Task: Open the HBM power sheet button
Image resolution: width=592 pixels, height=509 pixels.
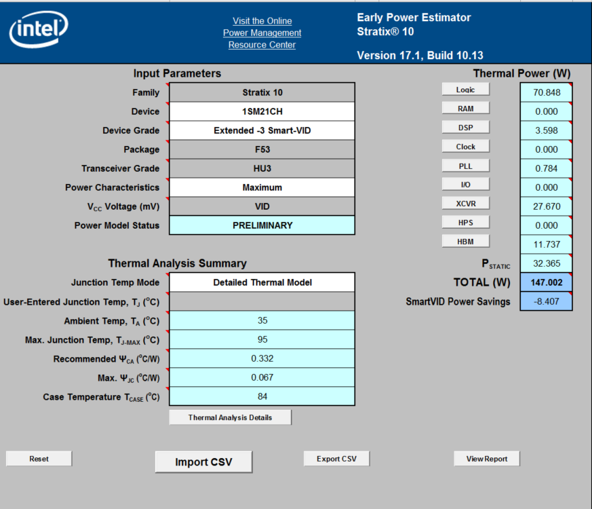Action: tap(465, 241)
